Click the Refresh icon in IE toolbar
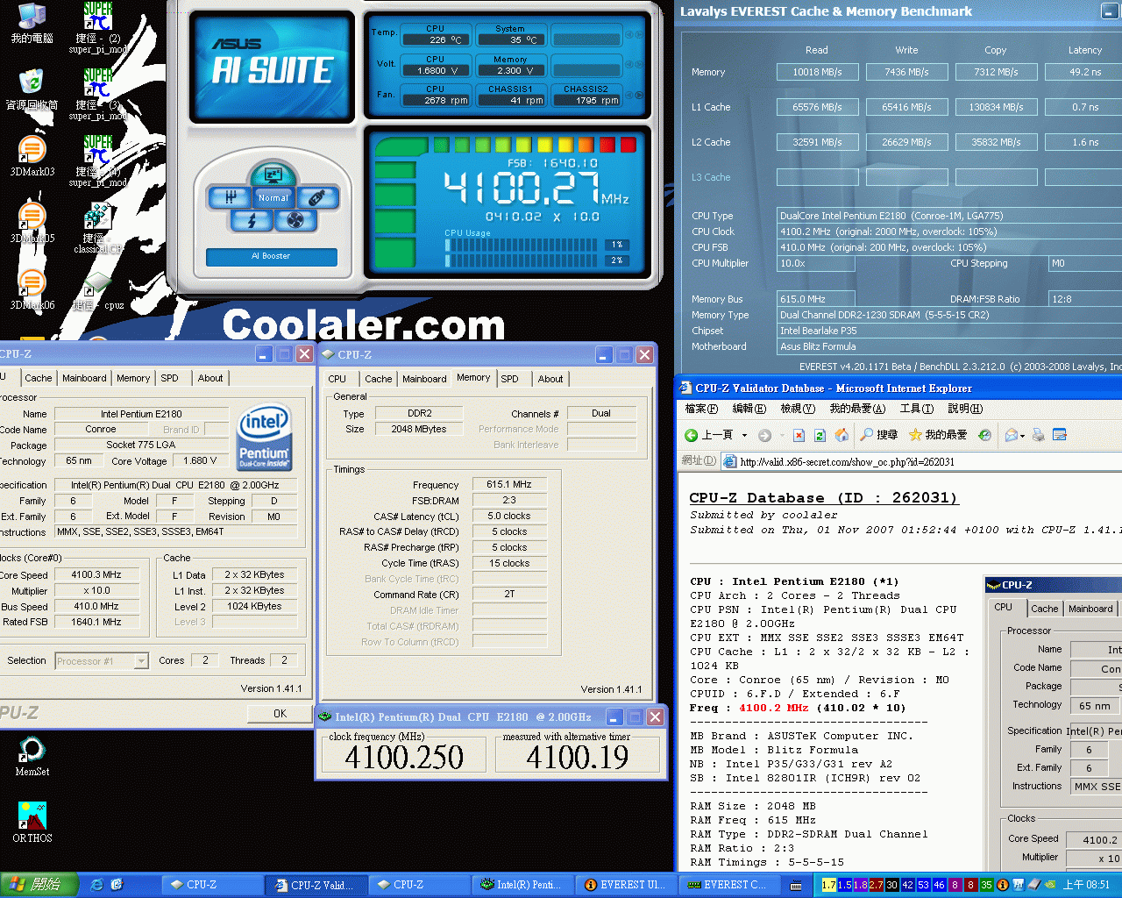Image resolution: width=1122 pixels, height=898 pixels. [820, 435]
